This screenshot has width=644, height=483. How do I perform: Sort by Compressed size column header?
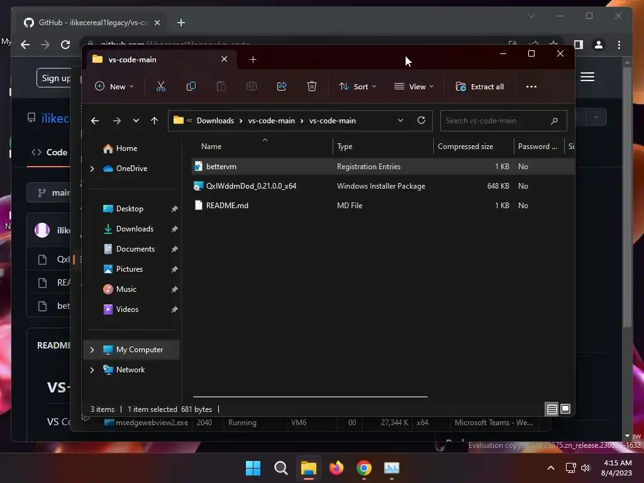tap(474, 146)
